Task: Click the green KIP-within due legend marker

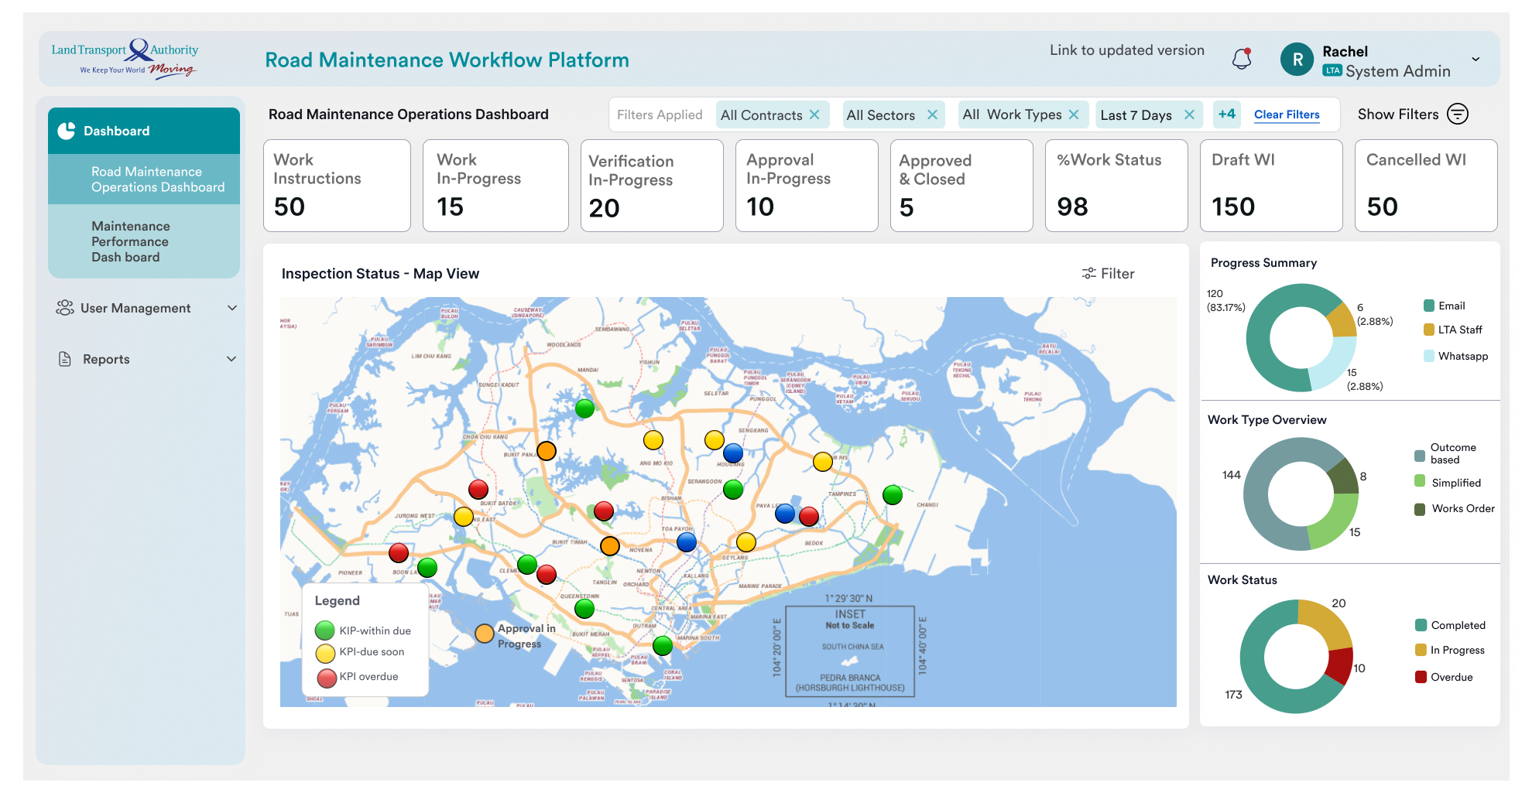Action: (325, 630)
